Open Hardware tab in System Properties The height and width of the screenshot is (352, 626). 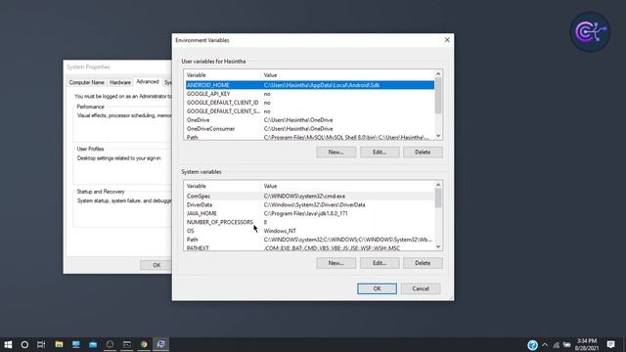(x=120, y=82)
